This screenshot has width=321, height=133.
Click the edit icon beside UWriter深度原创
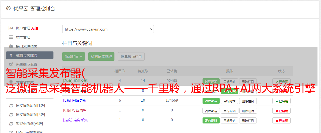click(x=11, y=132)
